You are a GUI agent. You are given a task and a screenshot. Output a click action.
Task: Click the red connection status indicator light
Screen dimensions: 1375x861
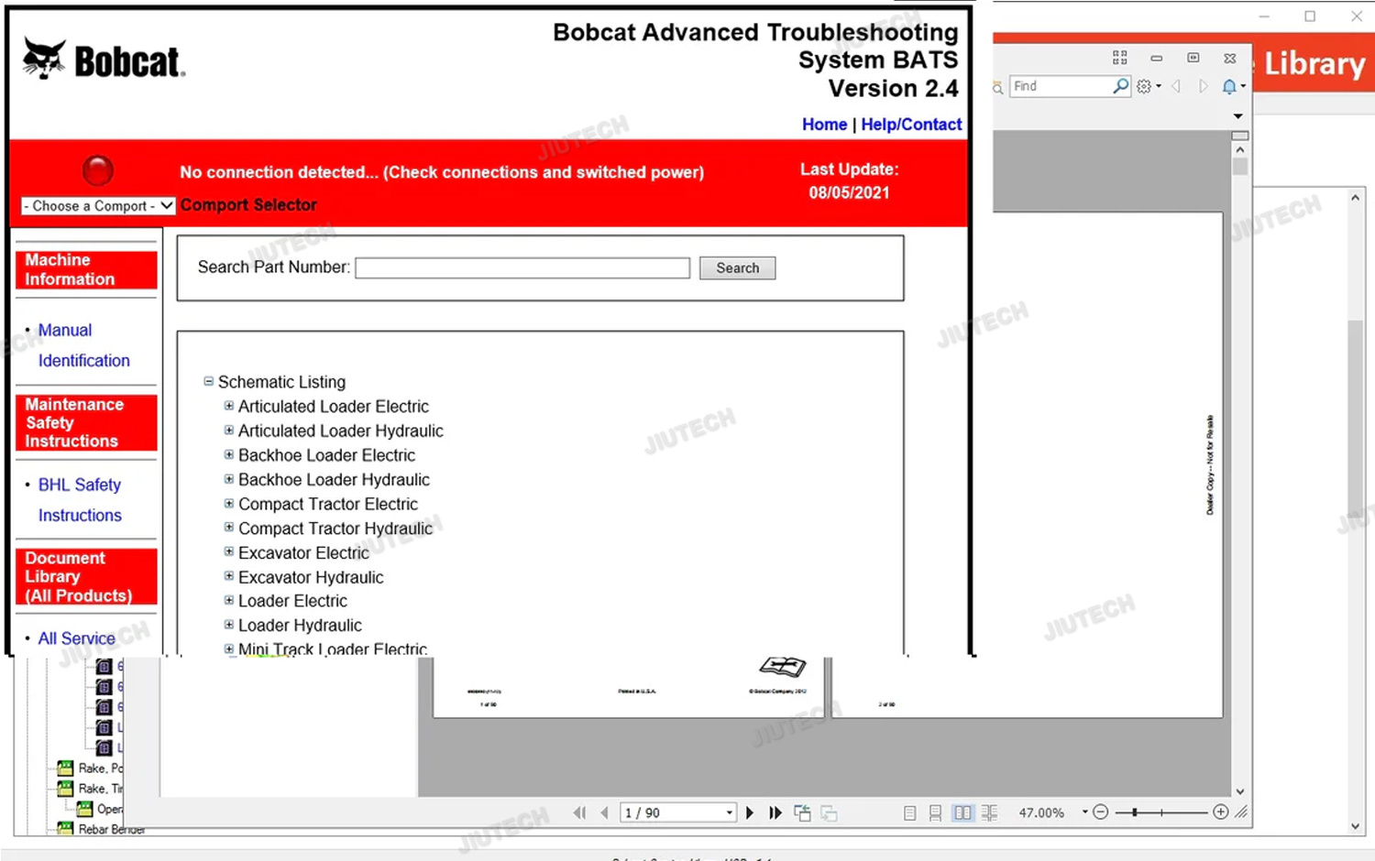pos(98,170)
